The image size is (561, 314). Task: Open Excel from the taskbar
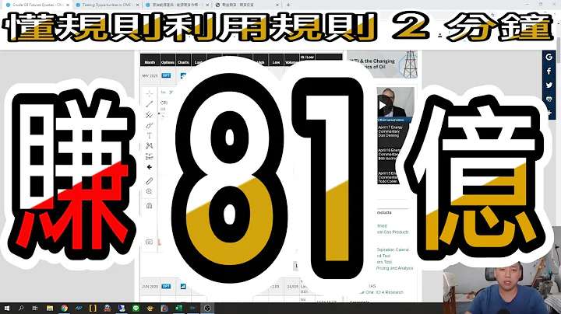178,308
